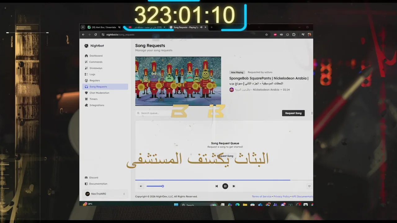Viewport: 397px width, 223px height.
Task: Click the speaker extension icon in toolbar
Action: pos(281,35)
